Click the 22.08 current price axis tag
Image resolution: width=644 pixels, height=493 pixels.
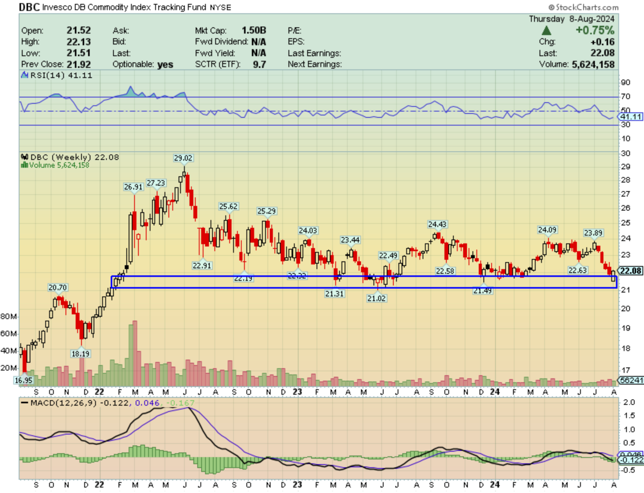(x=631, y=271)
